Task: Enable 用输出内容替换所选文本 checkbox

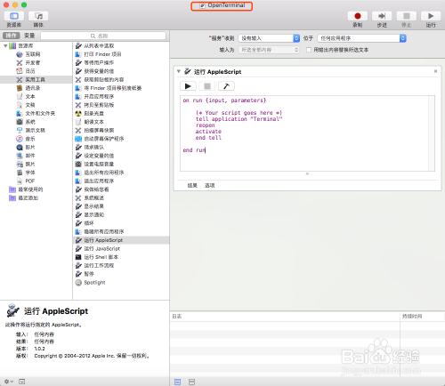Action: click(309, 50)
